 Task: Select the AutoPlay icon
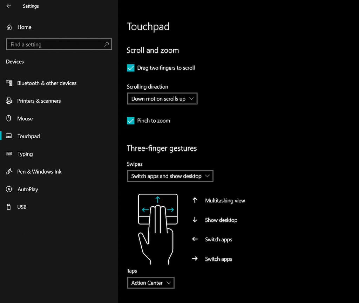[x=9, y=189]
